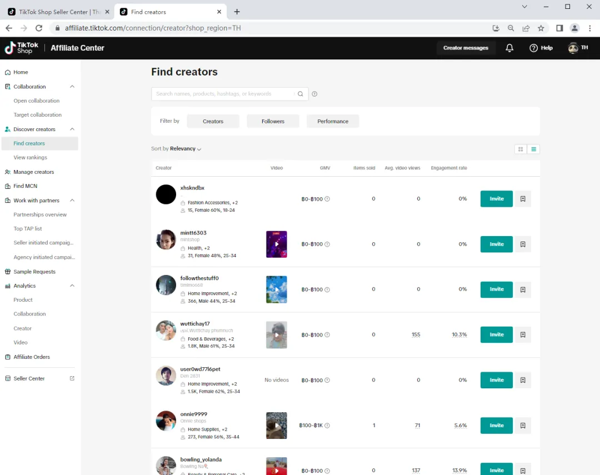Open Chrome profile icon
This screenshot has width=600, height=475.
574,28
